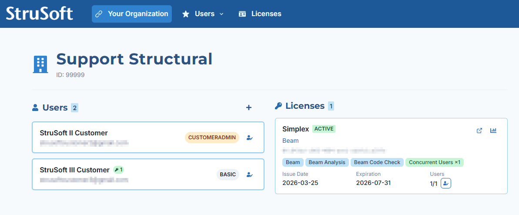
Task: Open the StruSoft III Customer card
Action: [148, 174]
